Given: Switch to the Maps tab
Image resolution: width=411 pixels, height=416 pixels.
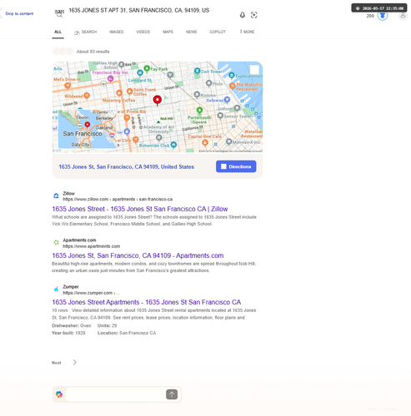Looking at the screenshot, I should [x=168, y=32].
